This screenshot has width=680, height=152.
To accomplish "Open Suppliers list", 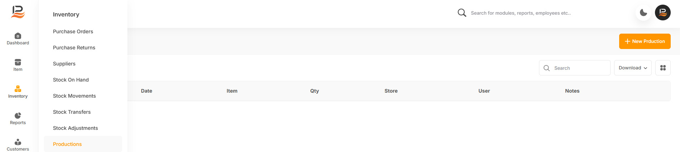I will coord(64,64).
